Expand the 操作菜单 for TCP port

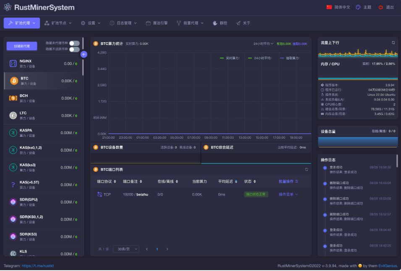(288, 194)
